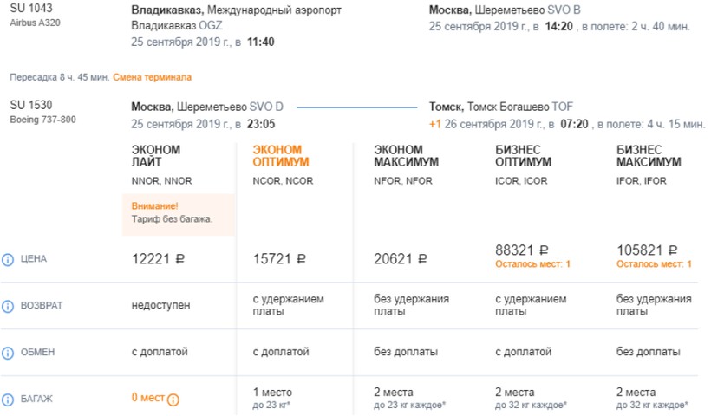Click the orange '0 мест' baggage text

[x=147, y=399]
